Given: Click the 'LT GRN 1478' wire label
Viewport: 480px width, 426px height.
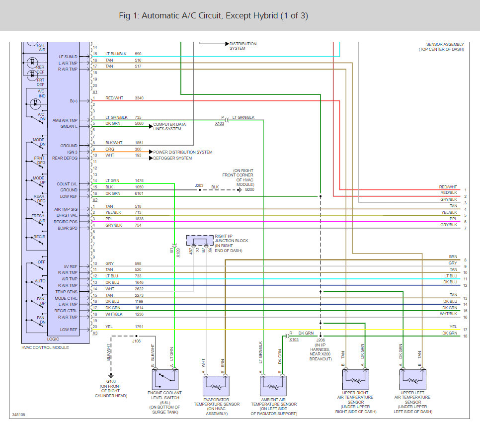Looking at the screenshot, I should click(124, 181).
